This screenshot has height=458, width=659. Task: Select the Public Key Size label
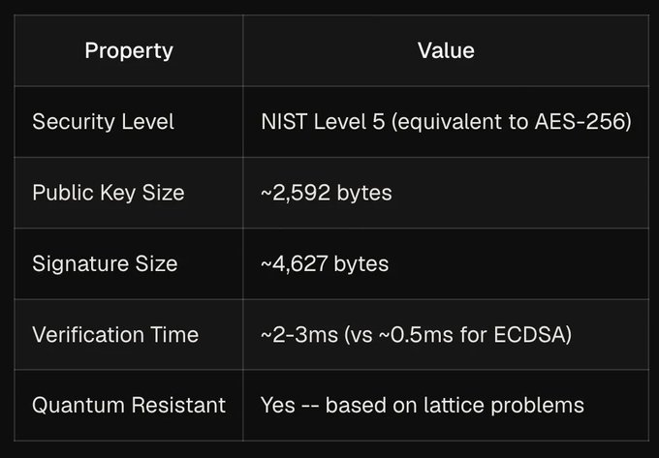tap(109, 193)
